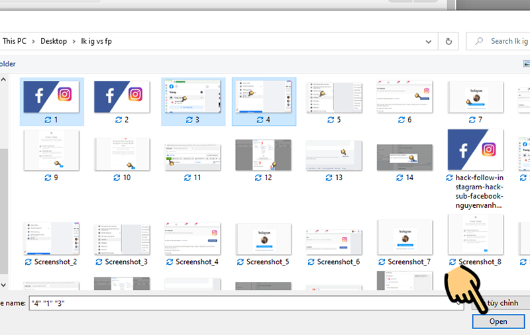Select the Screenshot_2 thumbnail

[x=50, y=238]
